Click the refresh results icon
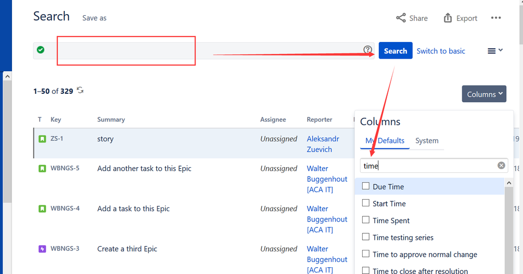Image resolution: width=523 pixels, height=274 pixels. point(80,90)
